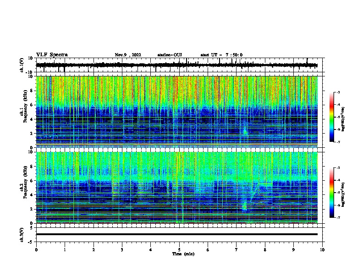This screenshot has height=280, width=363.
Task: Click the ch.1 voltage waveform trace
Action: click(177, 65)
